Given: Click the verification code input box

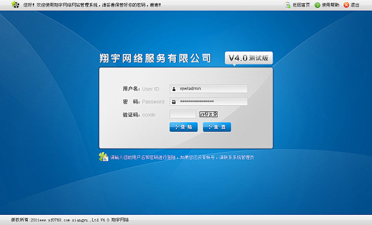Looking at the screenshot, I should click(x=183, y=114).
